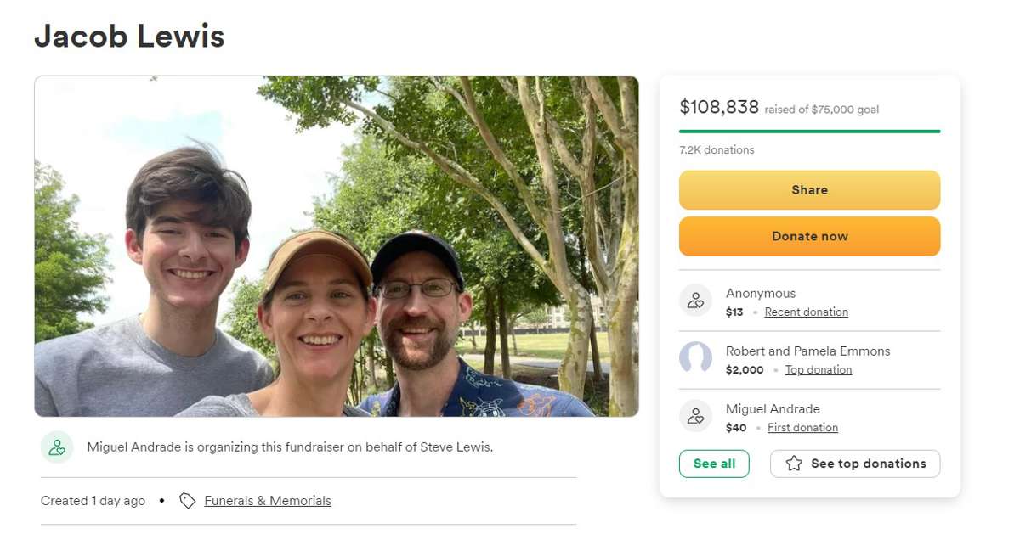The width and height of the screenshot is (1020, 534).
Task: Click the Anonymous donor avatar icon
Action: click(695, 301)
